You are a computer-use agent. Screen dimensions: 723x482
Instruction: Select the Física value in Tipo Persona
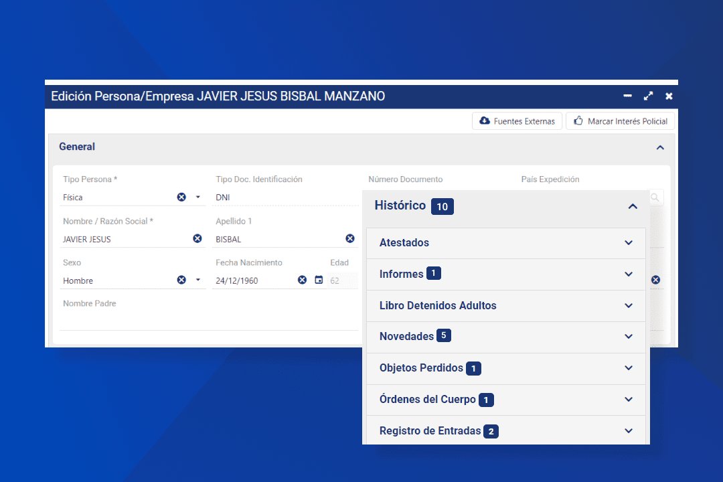click(73, 197)
